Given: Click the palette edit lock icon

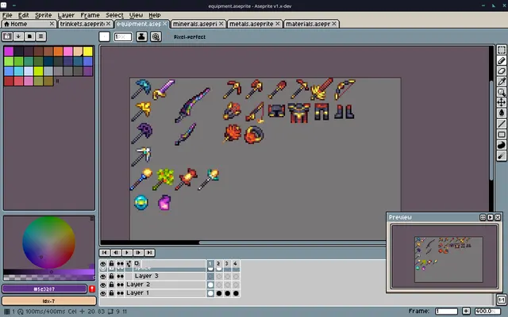Looking at the screenshot, I should [x=7, y=36].
